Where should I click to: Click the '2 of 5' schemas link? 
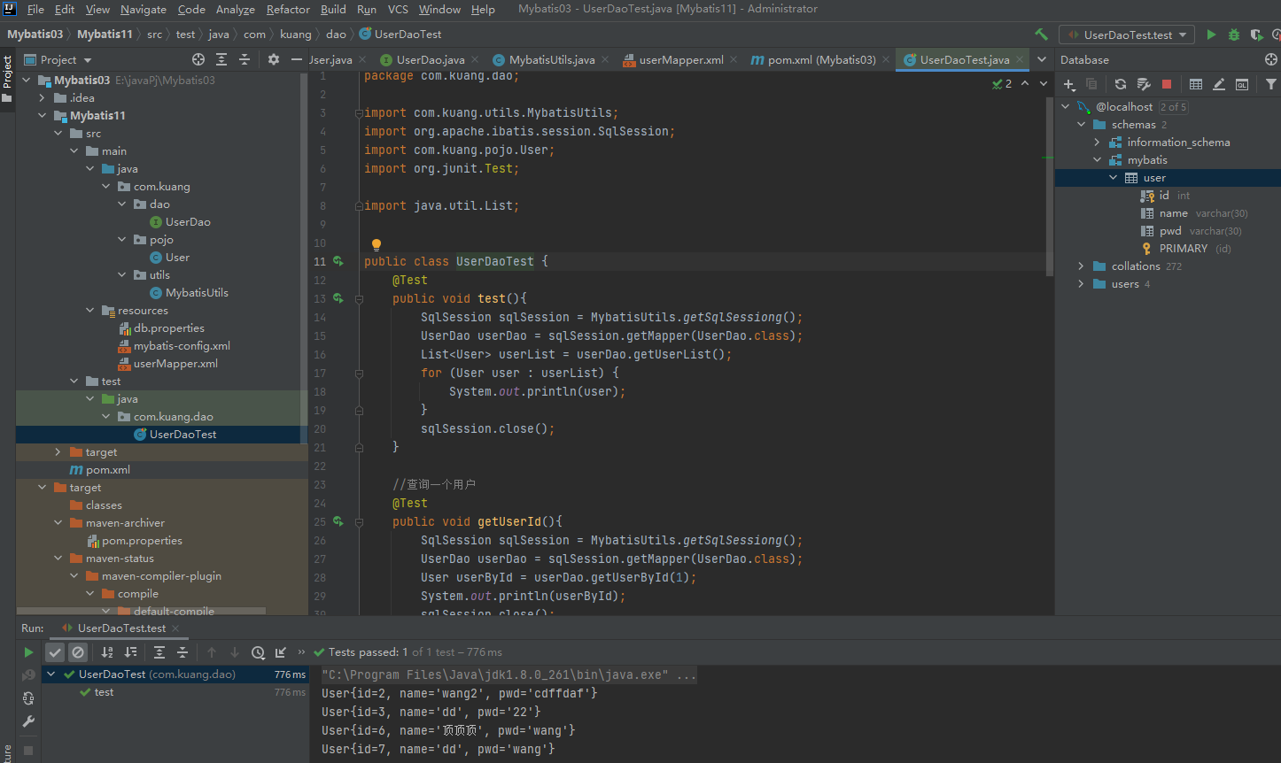coord(1173,106)
